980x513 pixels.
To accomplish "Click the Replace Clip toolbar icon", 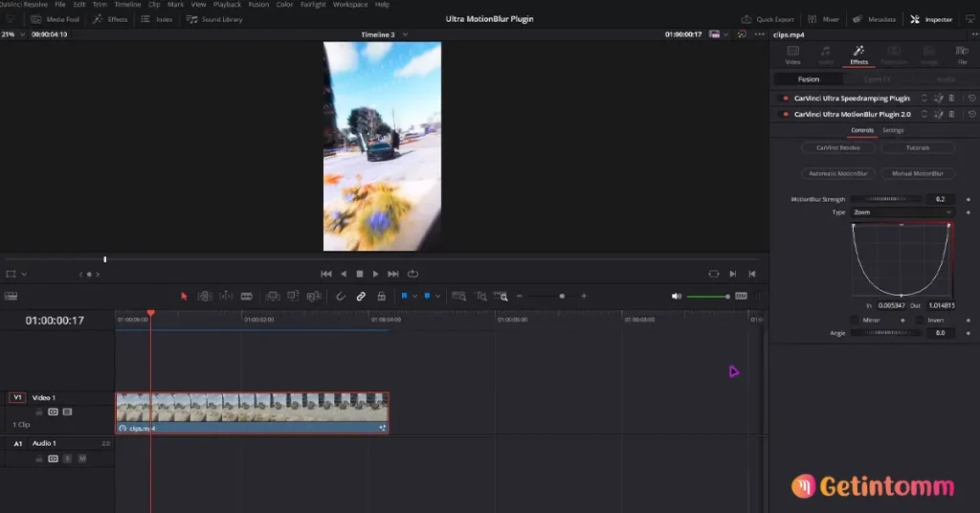I will (314, 296).
